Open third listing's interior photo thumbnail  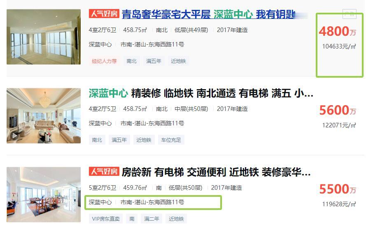click(44, 194)
